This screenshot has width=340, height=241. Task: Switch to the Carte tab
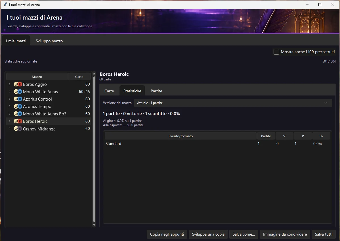(109, 91)
